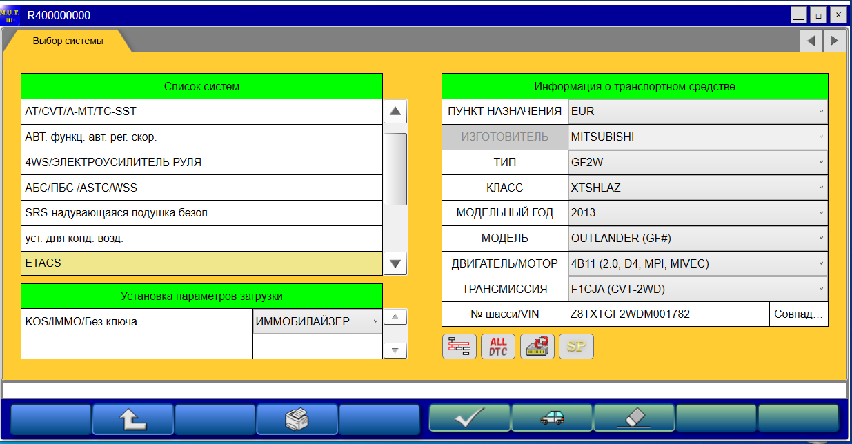This screenshot has height=444, width=852.
Task: Open the ИММОБИЛАЙЗЕР dropdown for KOS/IMMO
Action: click(x=317, y=321)
